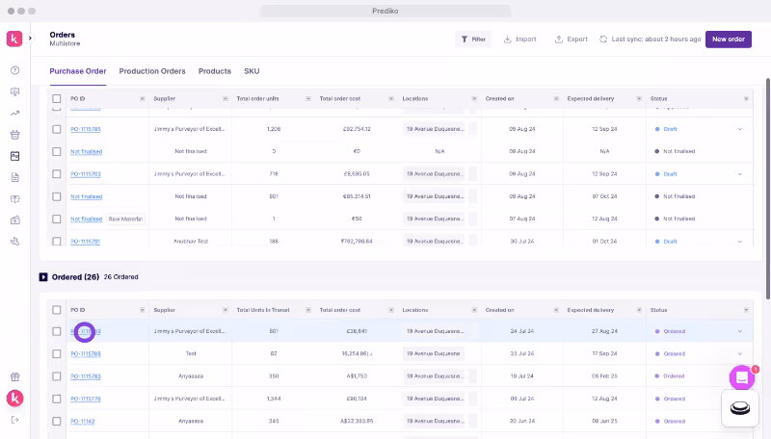
Task: Click the £92,754.12 total cost cell
Action: pos(357,129)
